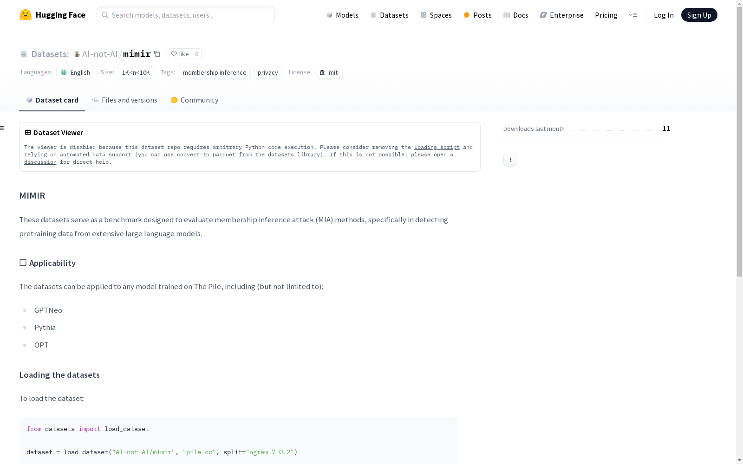Click the Dataset Viewer table icon
This screenshot has width=743, height=464.
pyautogui.click(x=28, y=132)
